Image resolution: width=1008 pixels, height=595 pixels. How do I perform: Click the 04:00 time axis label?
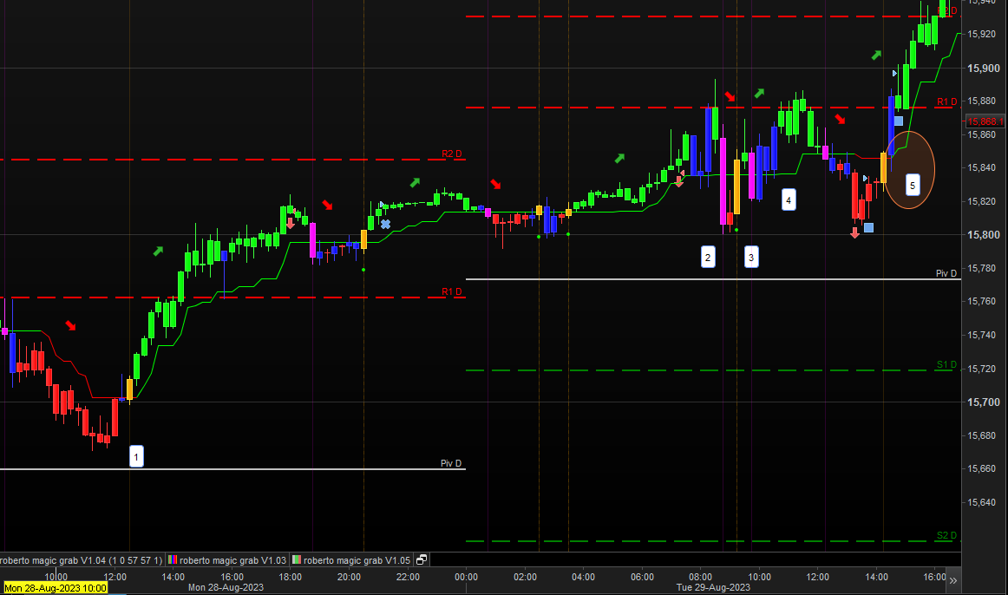point(583,577)
